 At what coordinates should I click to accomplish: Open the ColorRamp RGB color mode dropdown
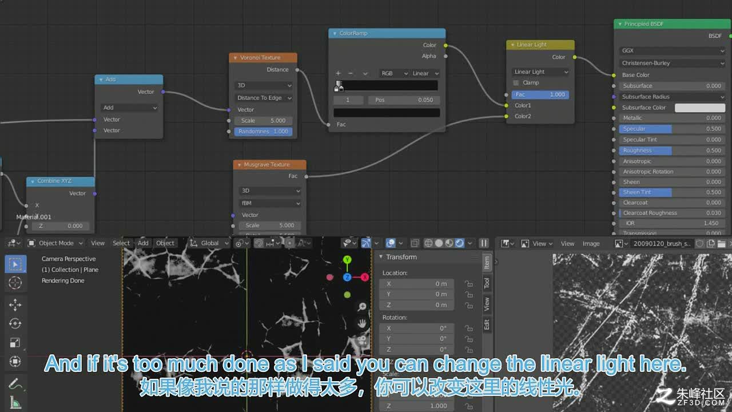pos(395,73)
